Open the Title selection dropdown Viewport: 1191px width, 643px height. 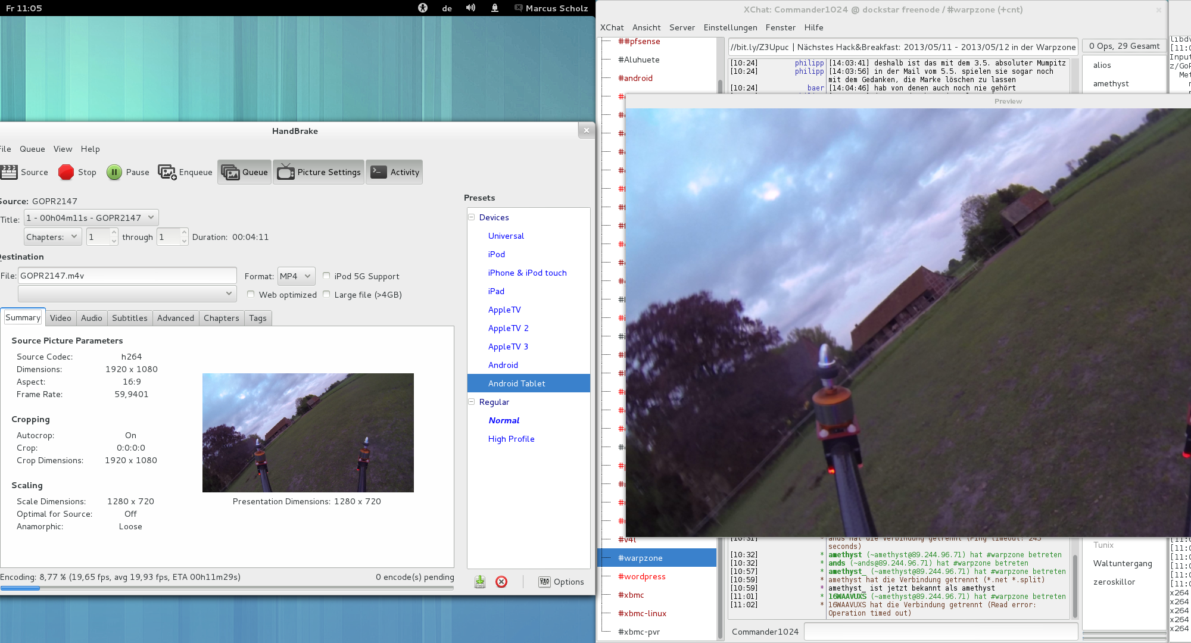(x=91, y=218)
